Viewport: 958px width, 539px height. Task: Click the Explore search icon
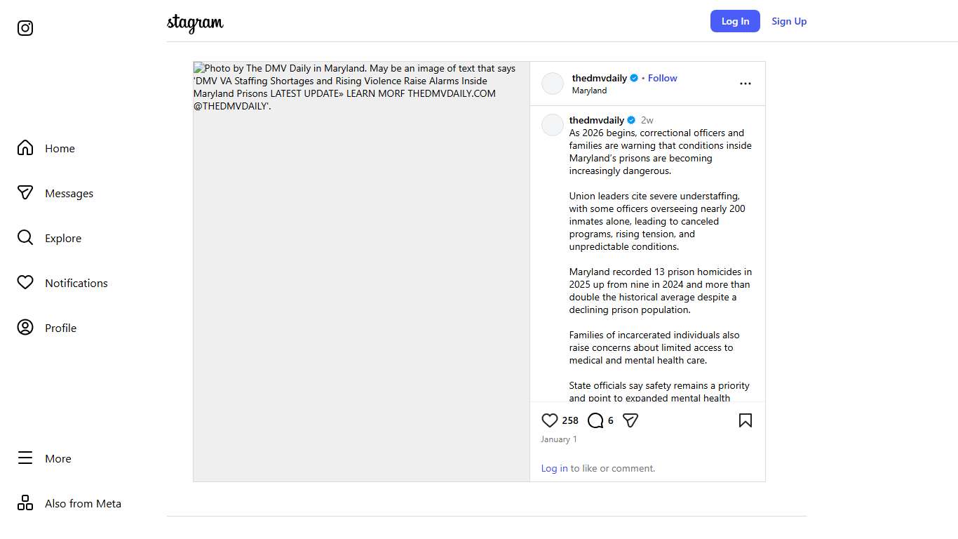[x=25, y=238]
